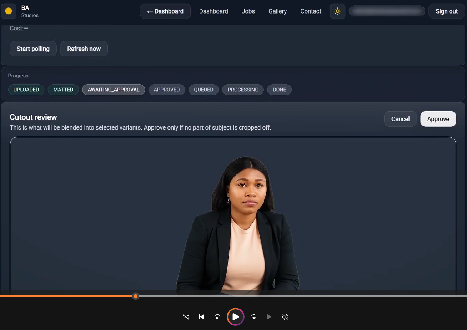Click Start polling button
Image resolution: width=467 pixels, height=330 pixels.
tap(33, 49)
